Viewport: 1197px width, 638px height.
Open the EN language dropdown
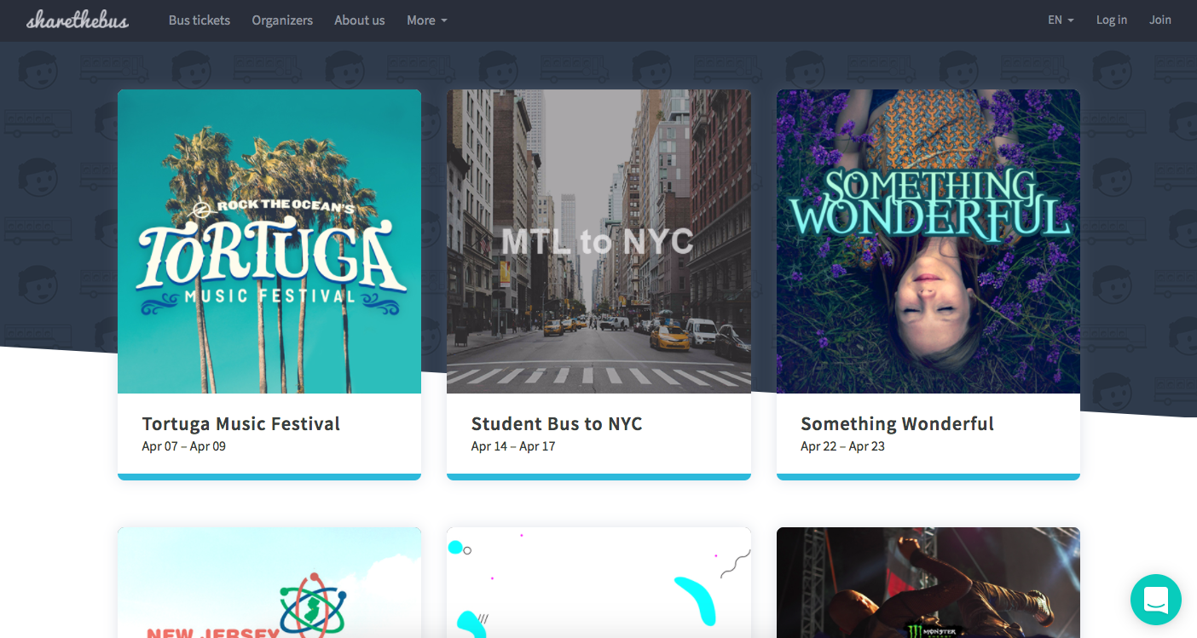tap(1061, 20)
